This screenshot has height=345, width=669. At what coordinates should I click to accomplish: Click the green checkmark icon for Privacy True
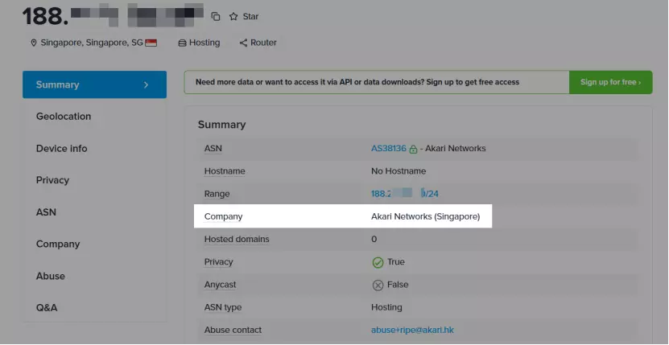click(x=378, y=262)
